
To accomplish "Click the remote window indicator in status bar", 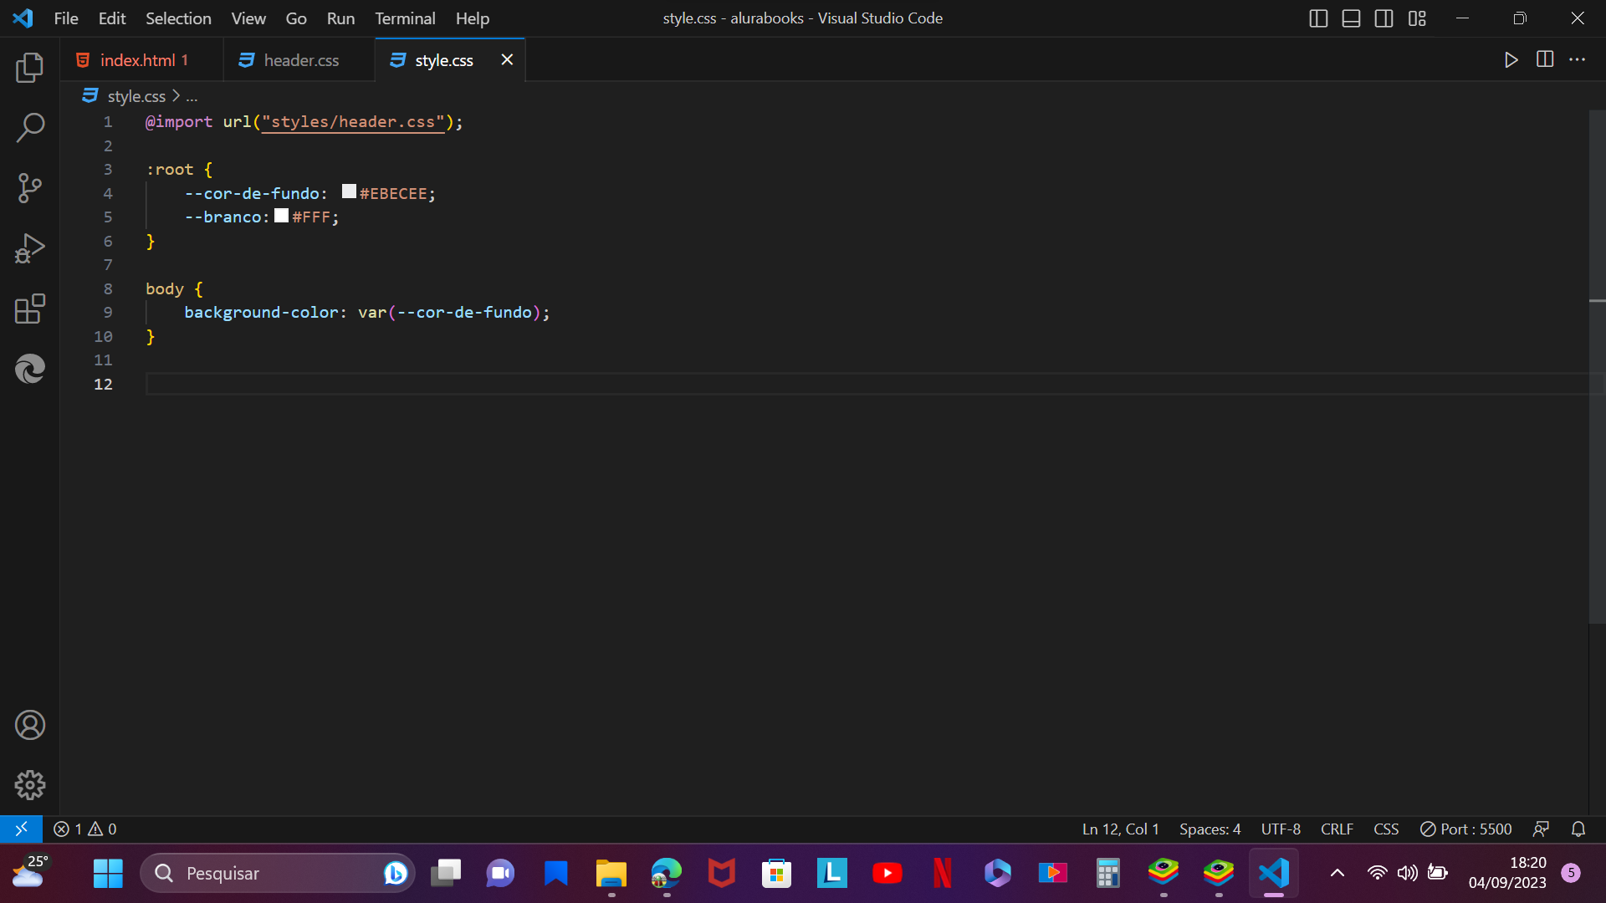I will coord(22,829).
